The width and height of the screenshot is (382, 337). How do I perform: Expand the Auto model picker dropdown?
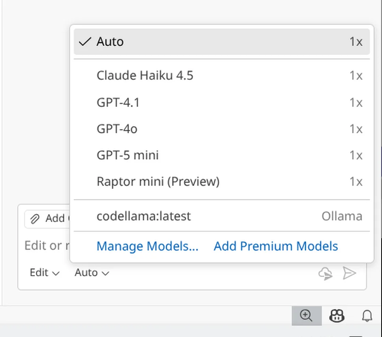coord(92,273)
